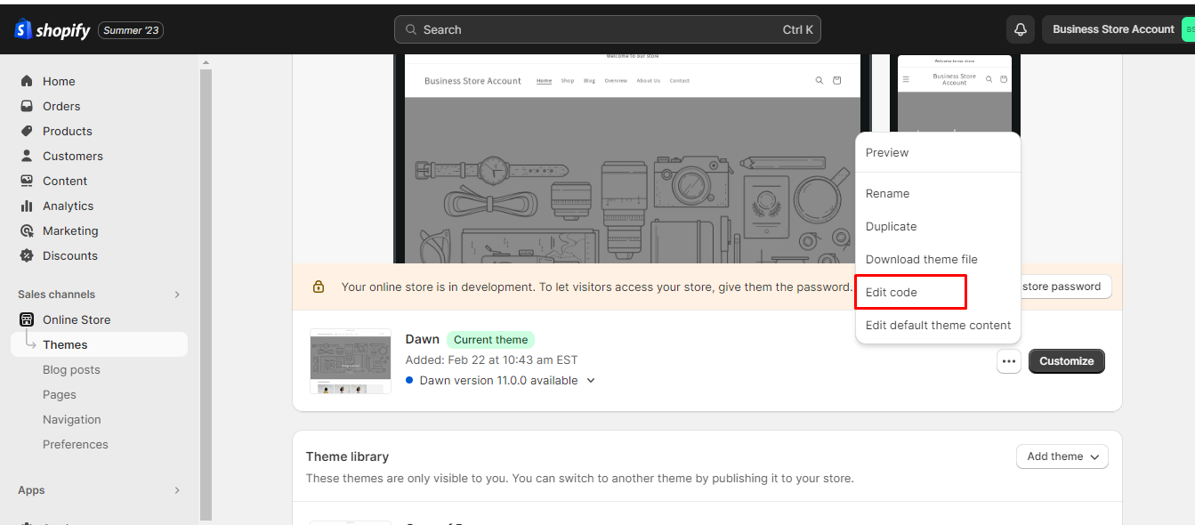The image size is (1195, 525).
Task: Open Online Store in sidebar
Action: (x=77, y=319)
